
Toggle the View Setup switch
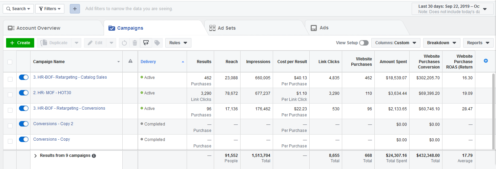click(x=364, y=43)
